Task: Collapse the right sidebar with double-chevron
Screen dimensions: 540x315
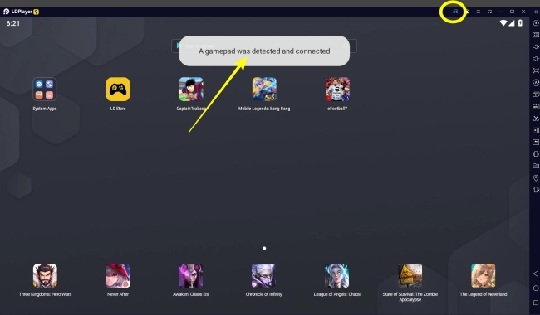Action: pyautogui.click(x=536, y=12)
